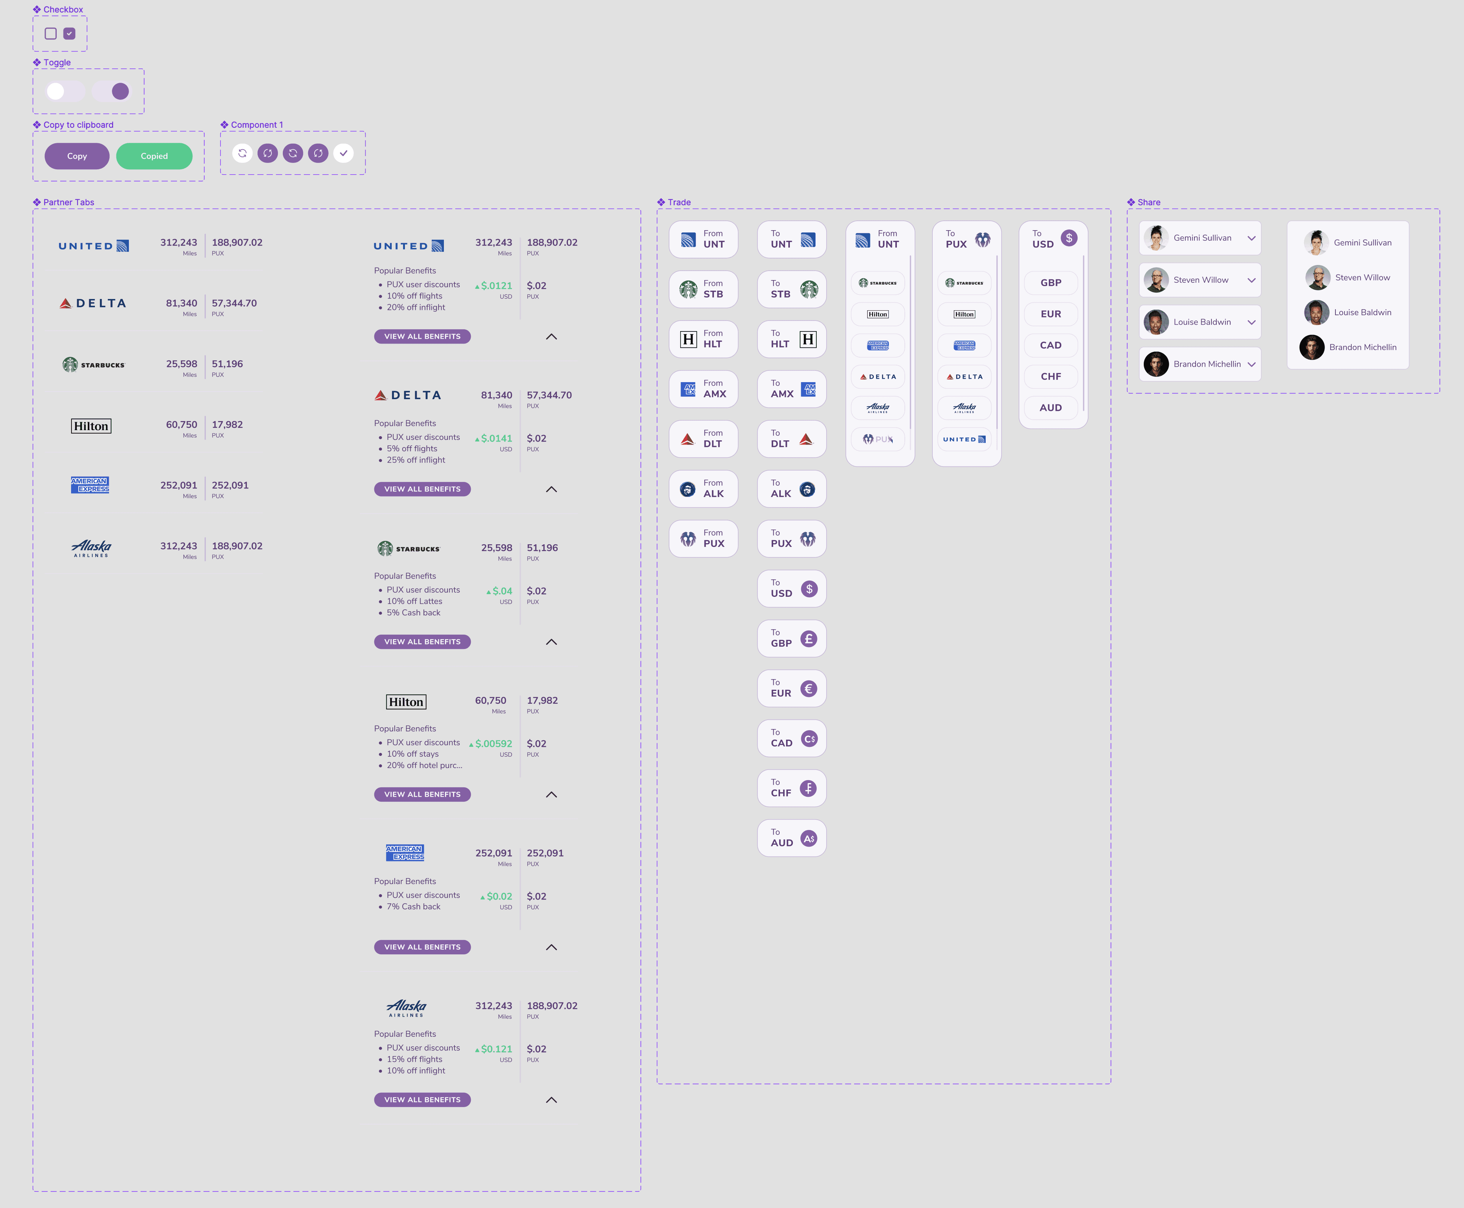Click the first white refresh sync icon

coord(242,153)
